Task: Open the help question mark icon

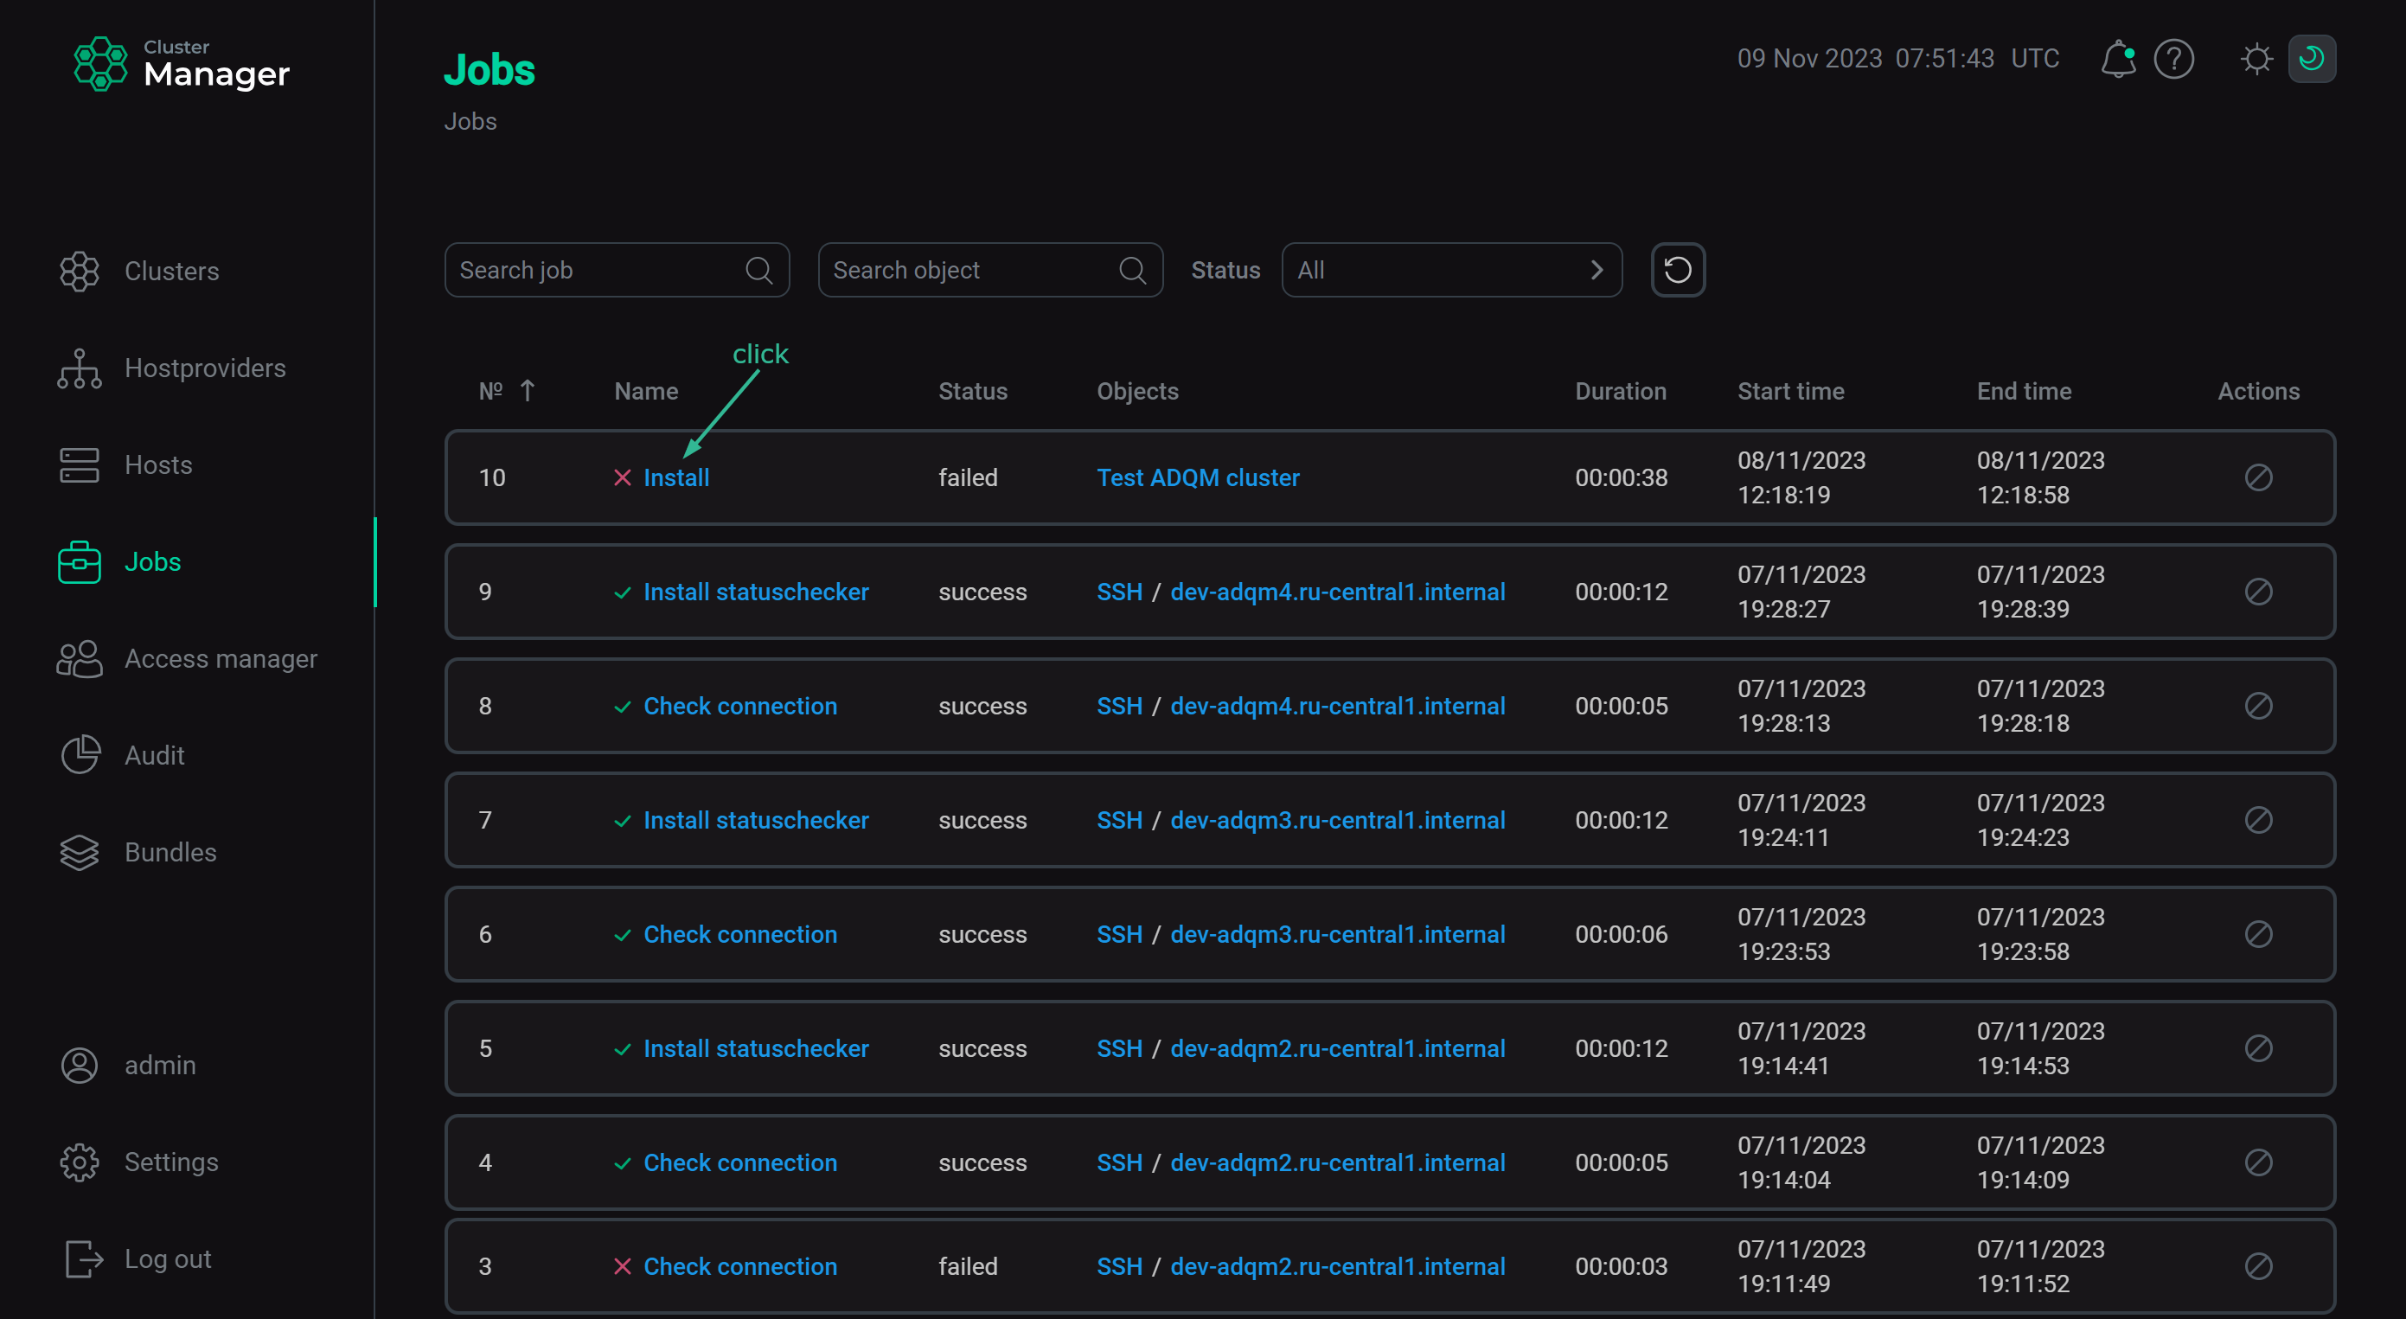Action: click(x=2173, y=59)
